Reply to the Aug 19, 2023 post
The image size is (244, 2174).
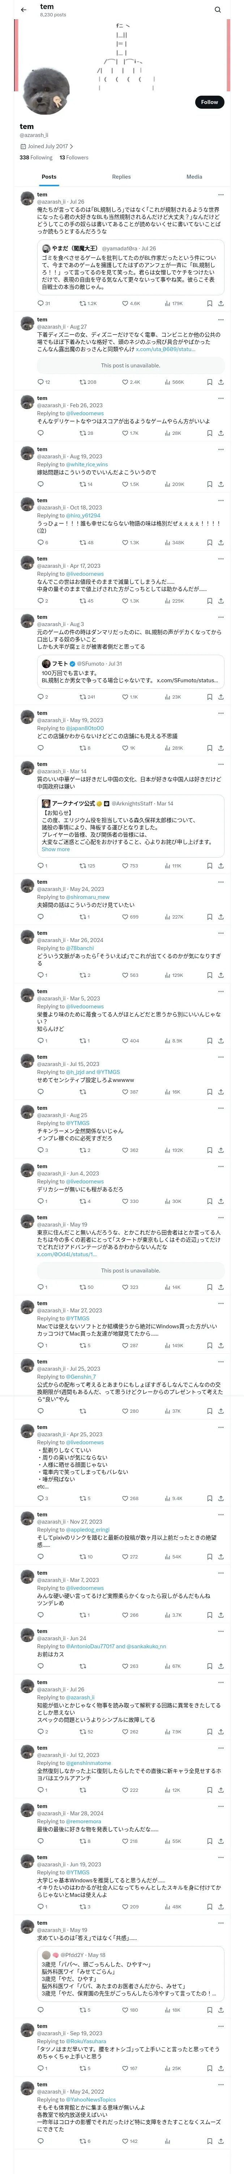pyautogui.click(x=40, y=484)
